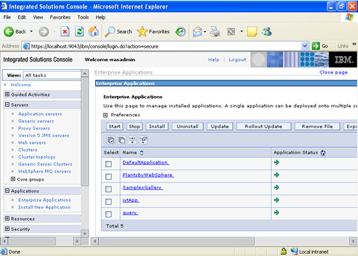Viewport: 358px width, 256px height.
Task: Expand the Preferences section
Action: click(x=105, y=115)
